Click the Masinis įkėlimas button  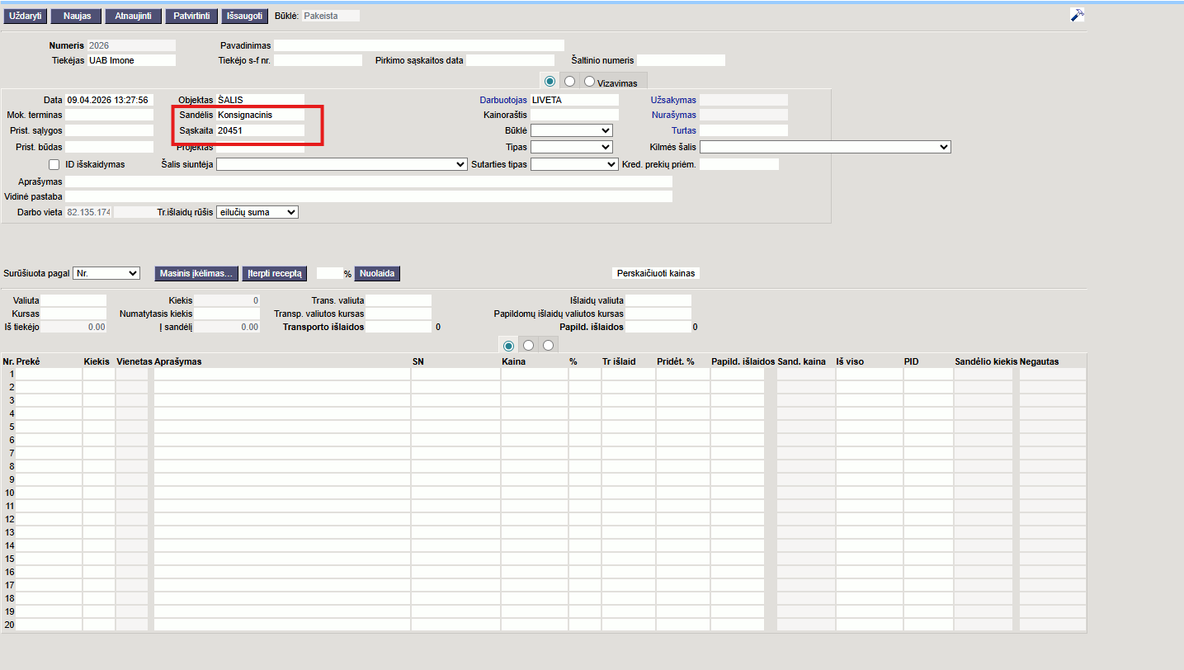(x=197, y=273)
